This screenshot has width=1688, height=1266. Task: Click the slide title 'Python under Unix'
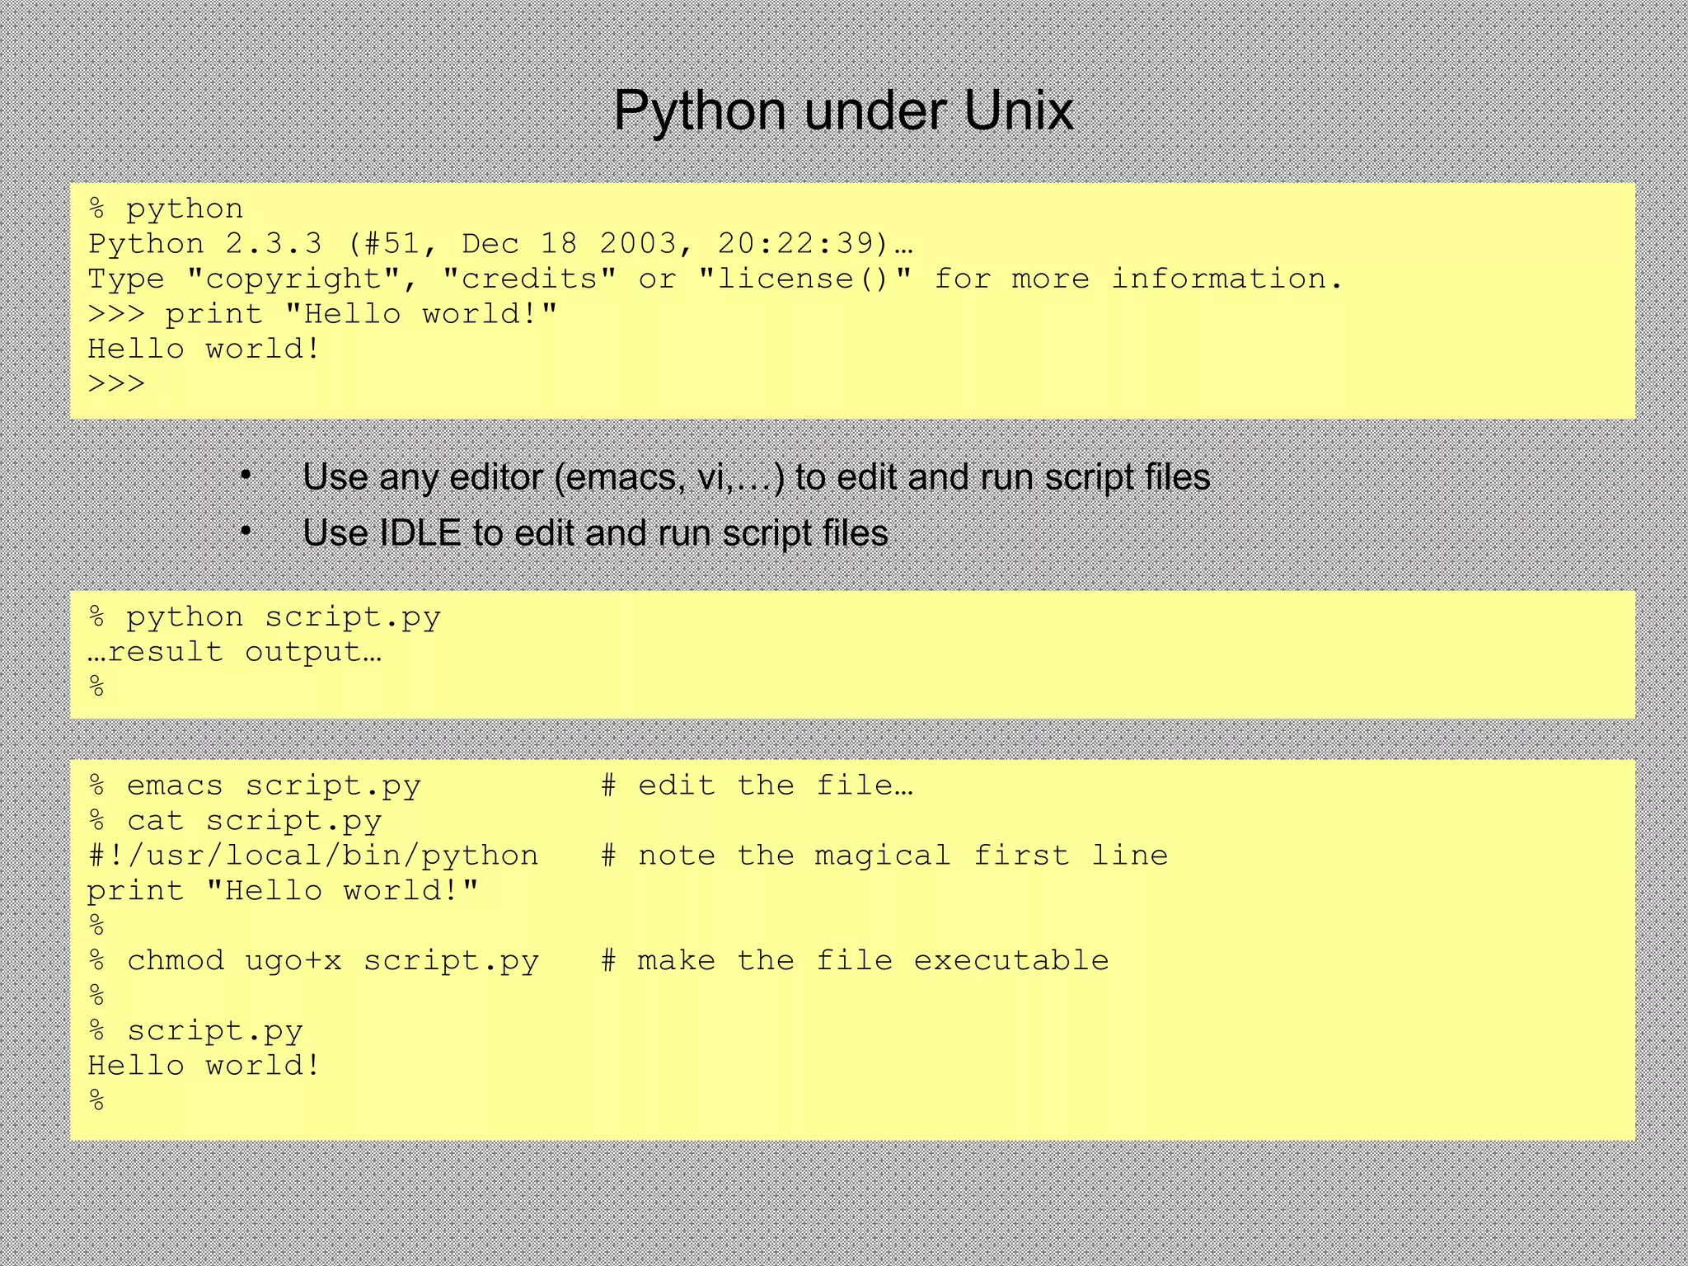pos(843,111)
